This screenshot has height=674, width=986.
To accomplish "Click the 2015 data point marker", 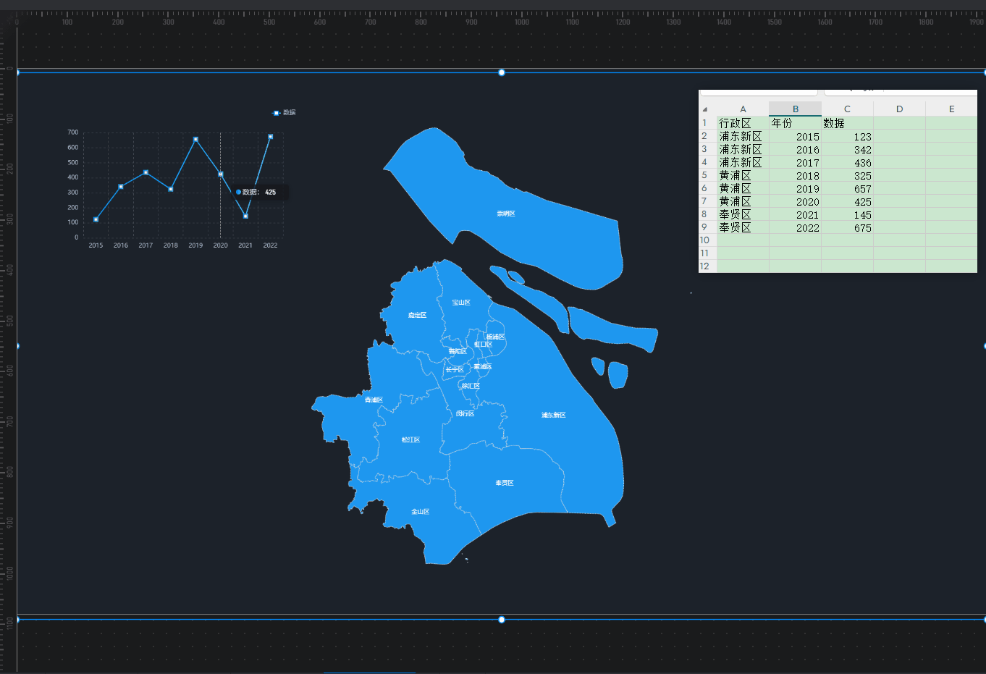I will pos(96,219).
